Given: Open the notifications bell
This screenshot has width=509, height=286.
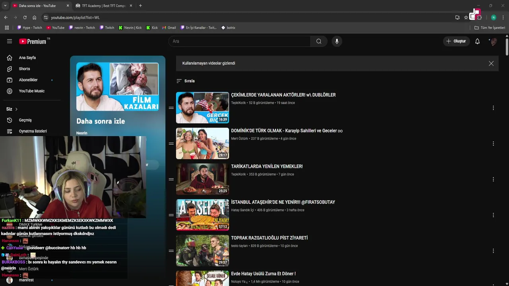Looking at the screenshot, I should 478,41.
